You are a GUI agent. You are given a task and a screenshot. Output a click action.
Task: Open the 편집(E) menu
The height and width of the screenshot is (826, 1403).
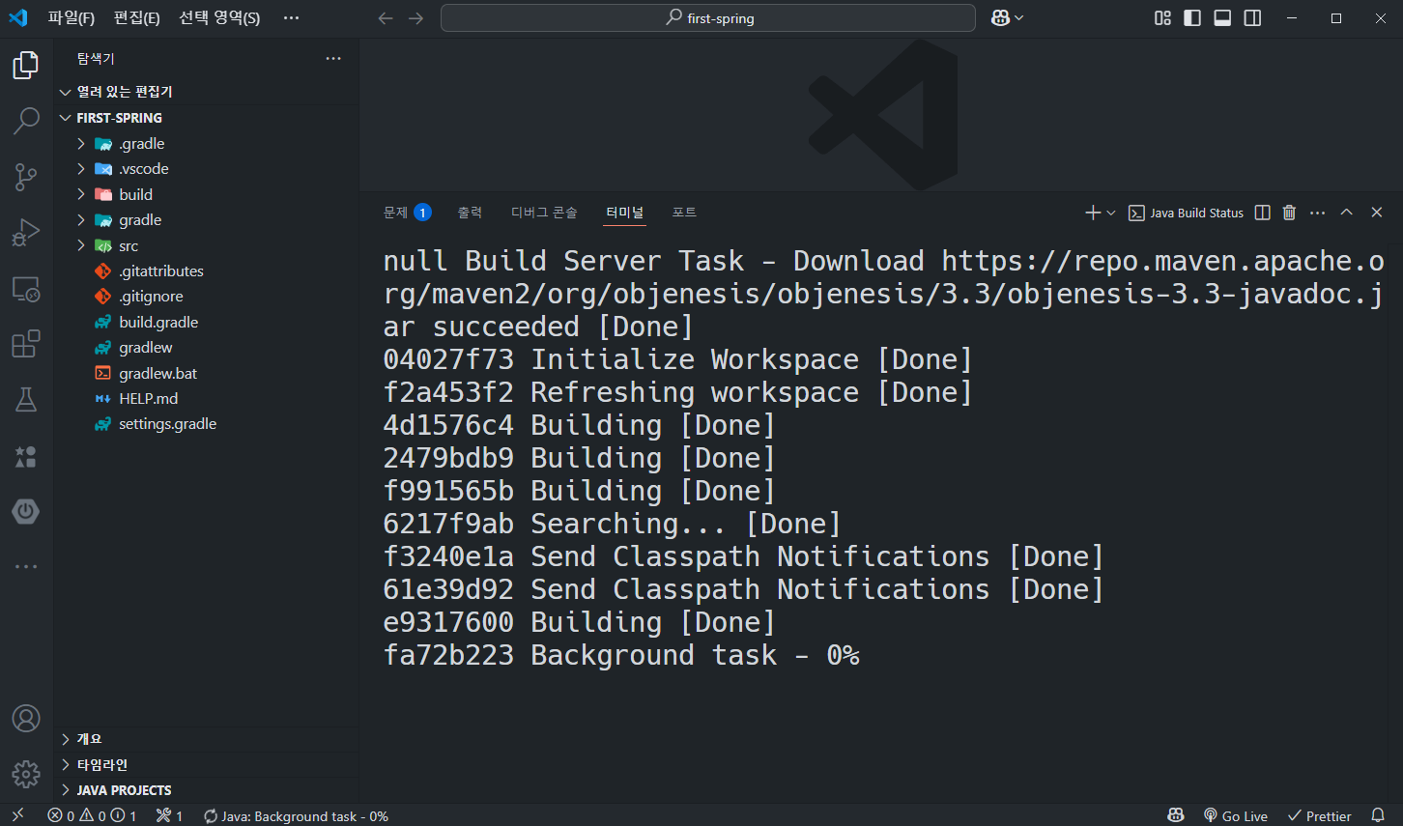point(136,18)
